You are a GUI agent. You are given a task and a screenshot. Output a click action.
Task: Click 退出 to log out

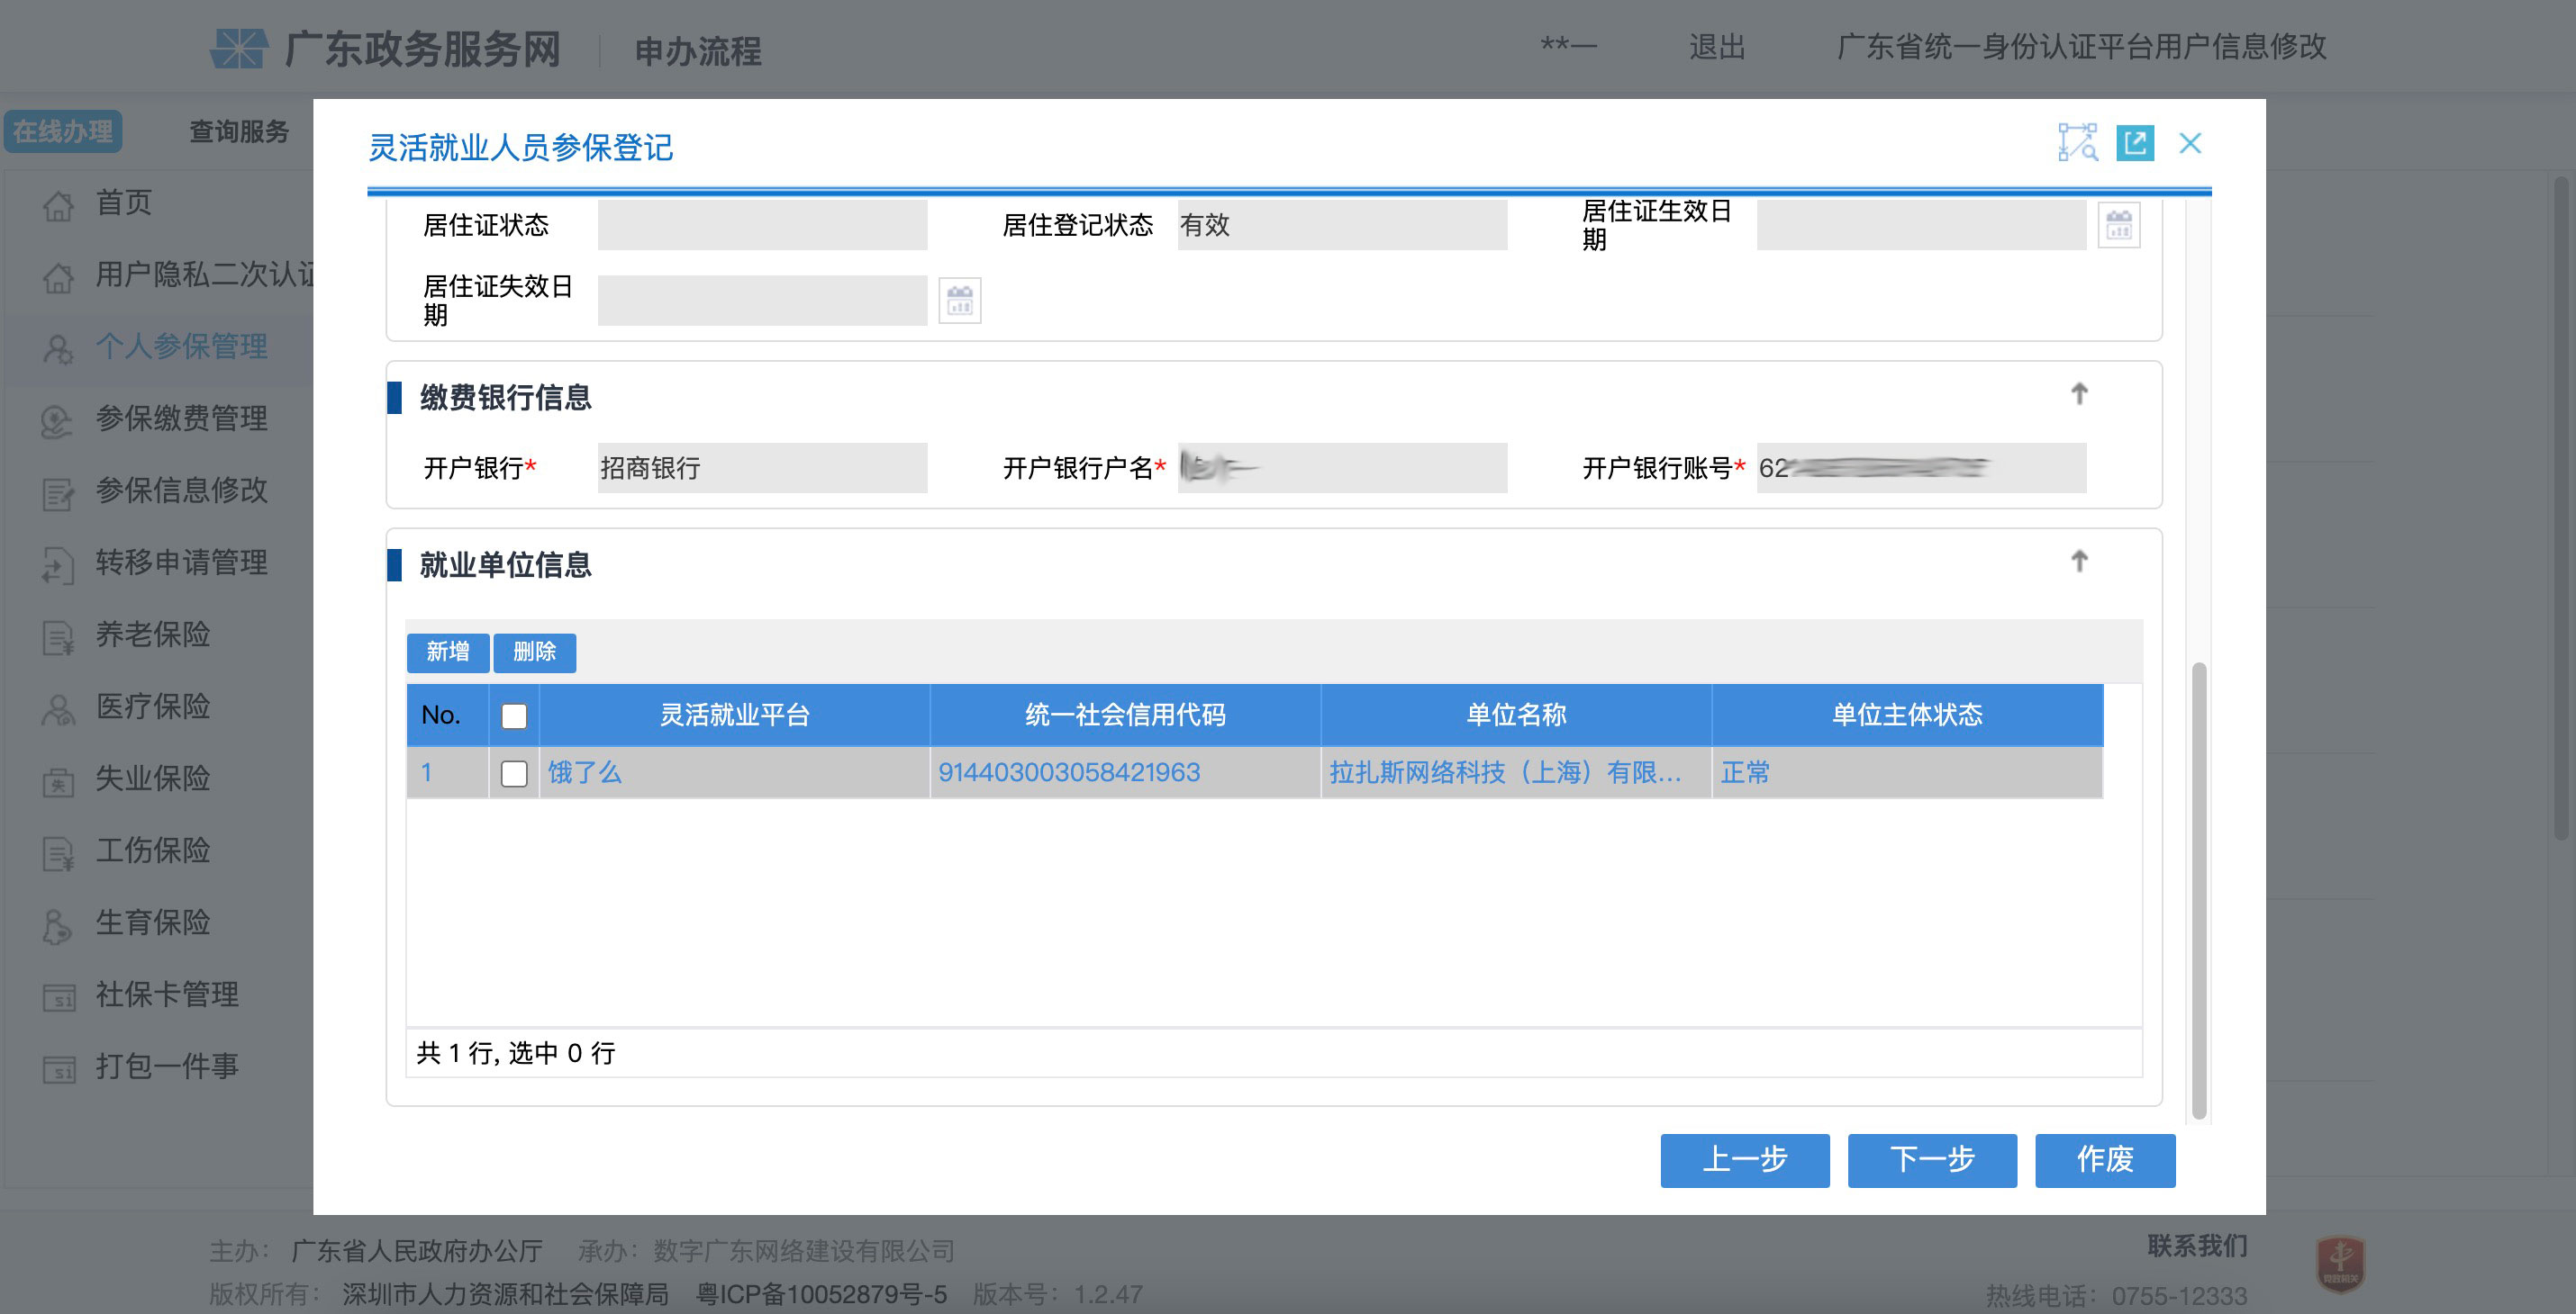tap(1717, 47)
